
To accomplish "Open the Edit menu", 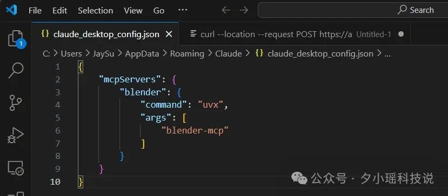I will pyautogui.click(x=59, y=11).
